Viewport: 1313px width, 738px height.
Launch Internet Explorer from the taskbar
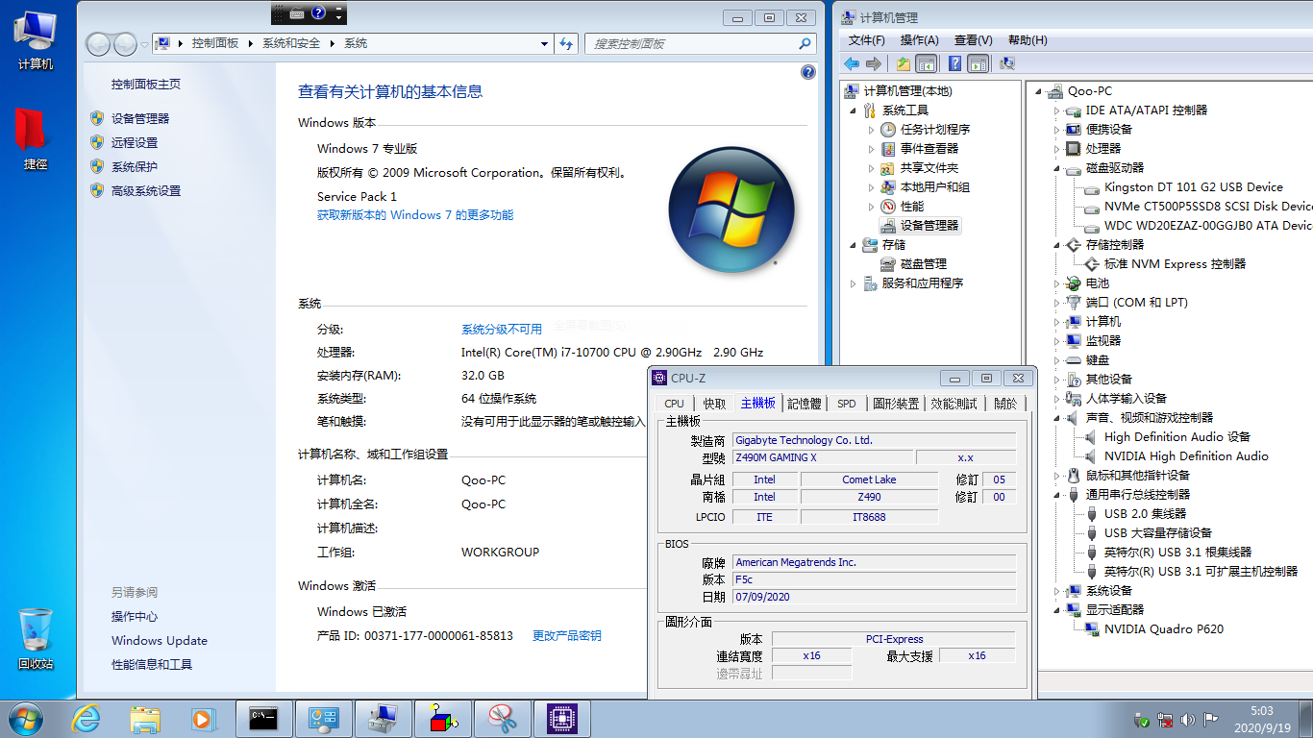point(86,718)
